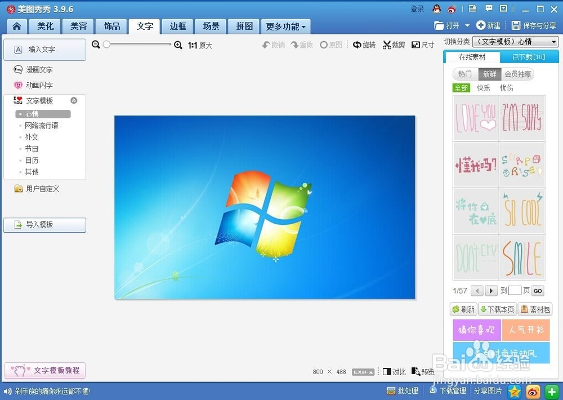
Task: Click the QQ penguin login icon
Action: pyautogui.click(x=437, y=9)
